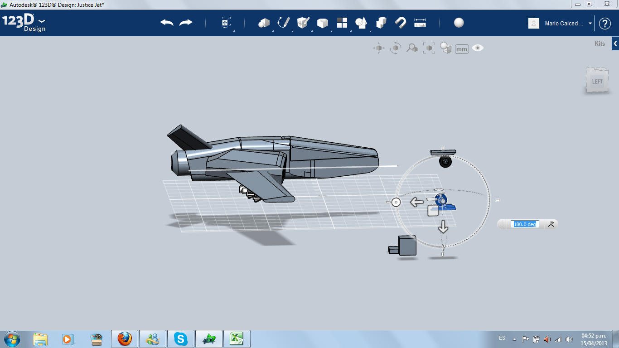Image resolution: width=619 pixels, height=348 pixels.
Task: Select the Zoom navigation tool
Action: 412,48
